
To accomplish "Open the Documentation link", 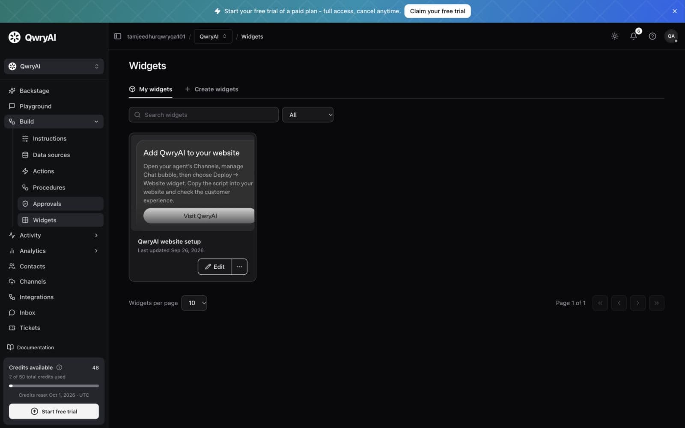I will (x=30, y=348).
